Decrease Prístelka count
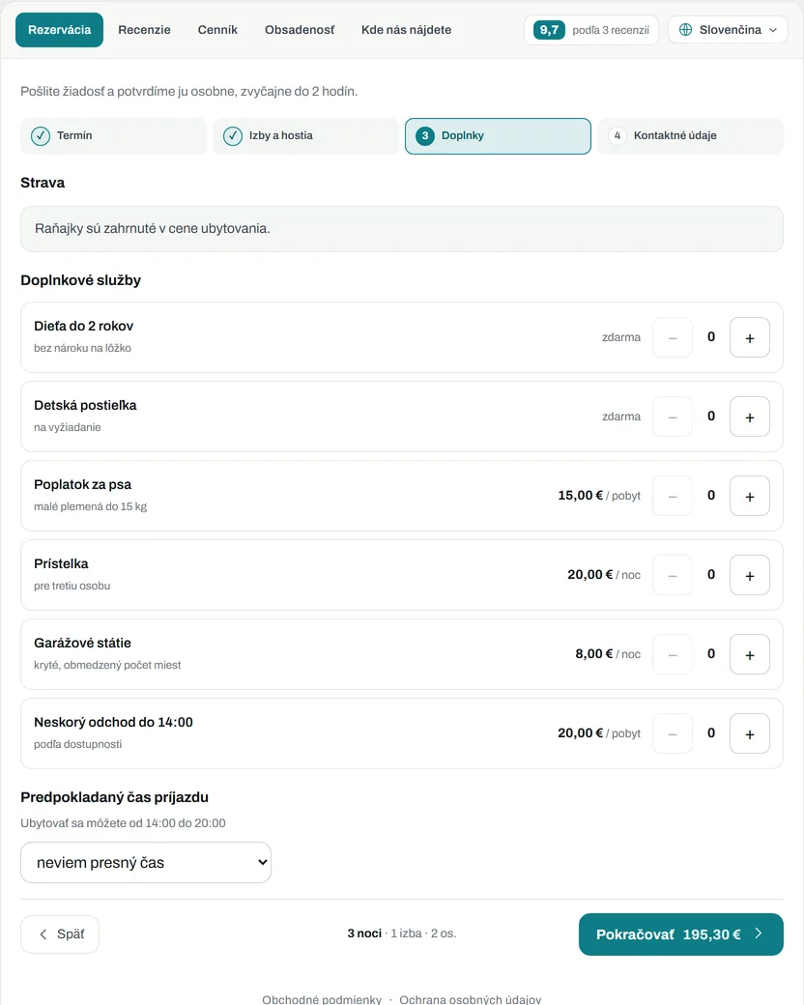 [x=673, y=575]
